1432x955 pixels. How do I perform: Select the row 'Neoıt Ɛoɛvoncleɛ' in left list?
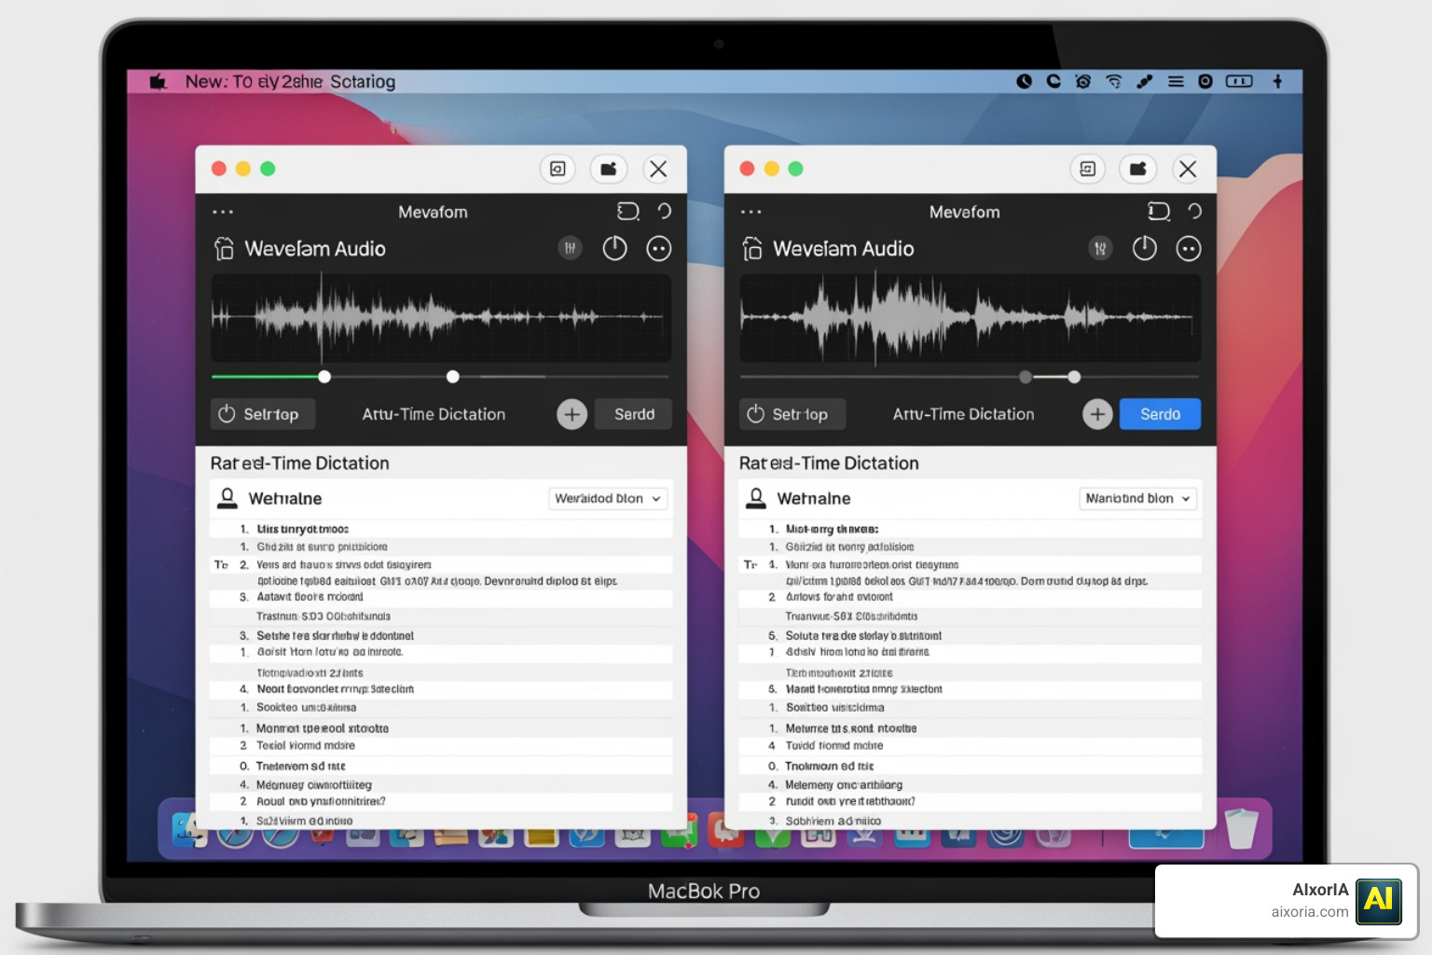(x=441, y=690)
